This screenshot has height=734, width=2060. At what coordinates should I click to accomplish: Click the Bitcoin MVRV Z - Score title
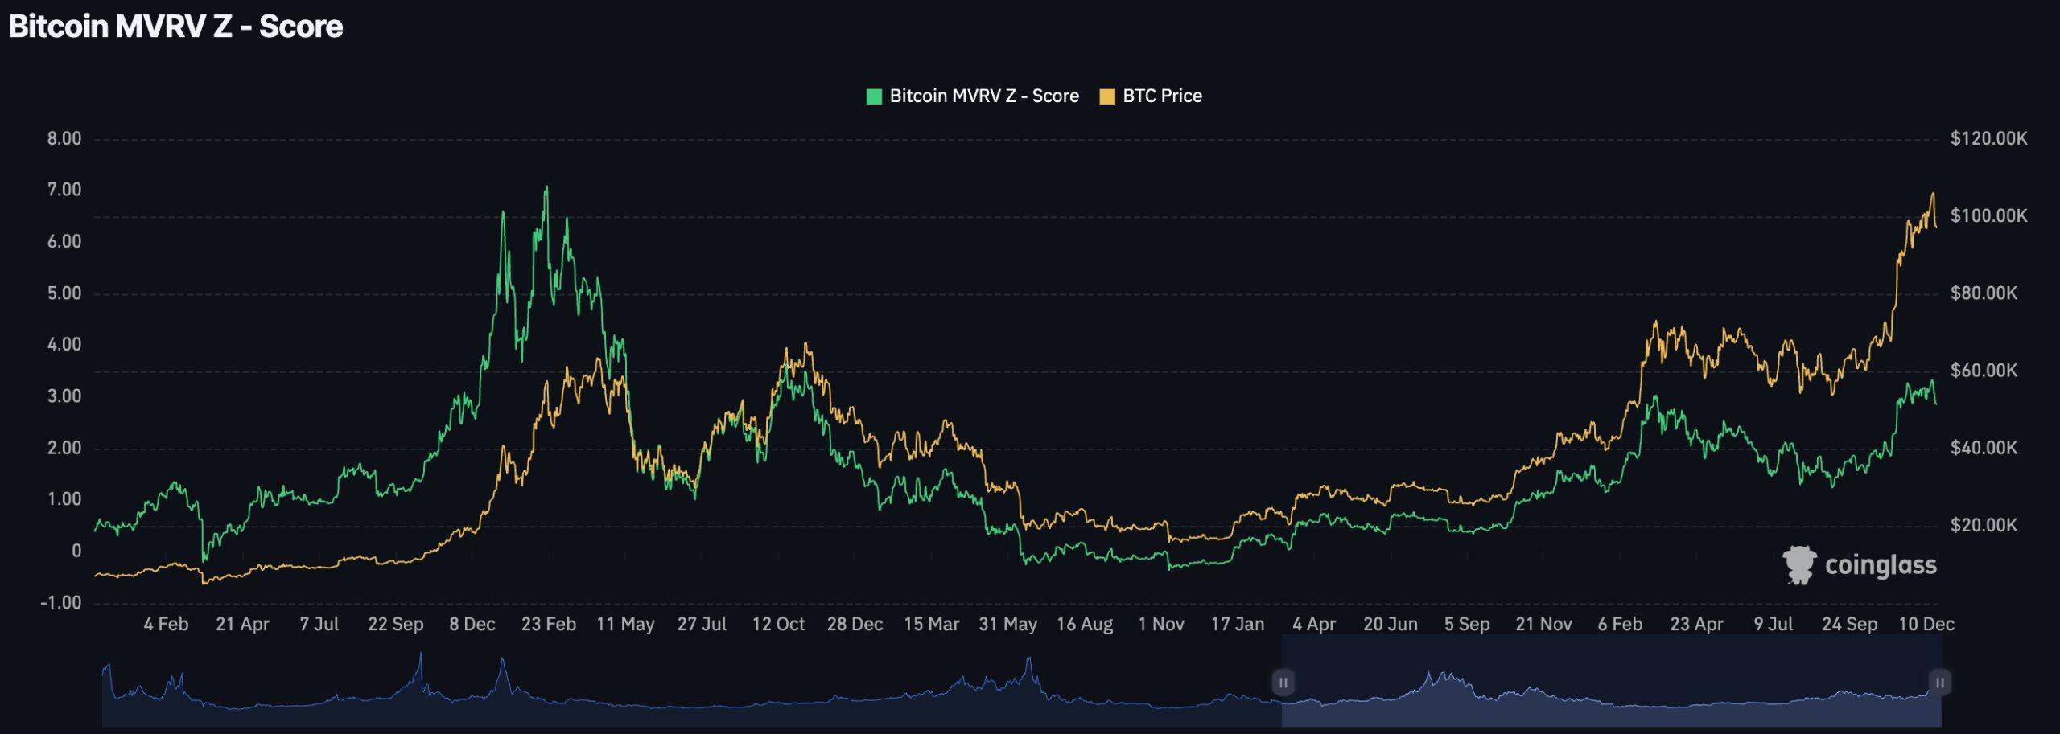(175, 27)
